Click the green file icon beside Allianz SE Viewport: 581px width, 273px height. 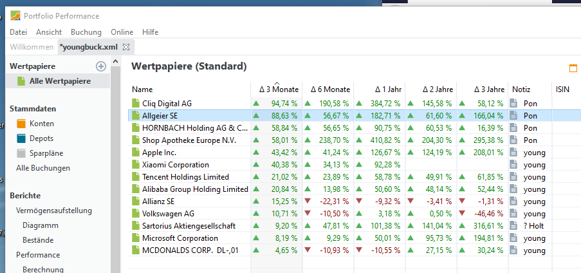tap(136, 202)
